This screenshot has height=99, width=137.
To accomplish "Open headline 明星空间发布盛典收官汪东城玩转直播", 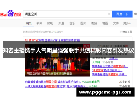I will coord(53,40).
